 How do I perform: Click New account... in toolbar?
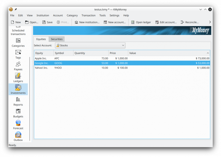tap(115, 22)
